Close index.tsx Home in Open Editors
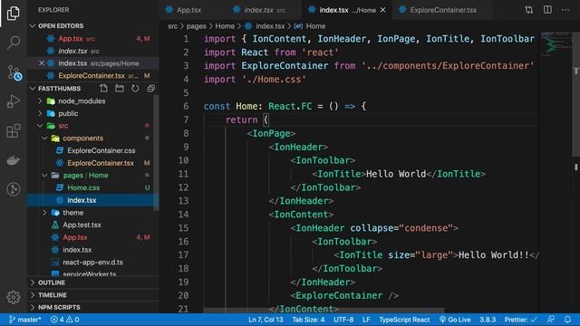 [x=42, y=63]
